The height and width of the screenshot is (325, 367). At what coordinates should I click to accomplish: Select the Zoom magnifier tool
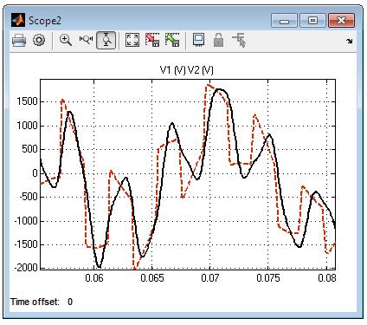click(66, 40)
